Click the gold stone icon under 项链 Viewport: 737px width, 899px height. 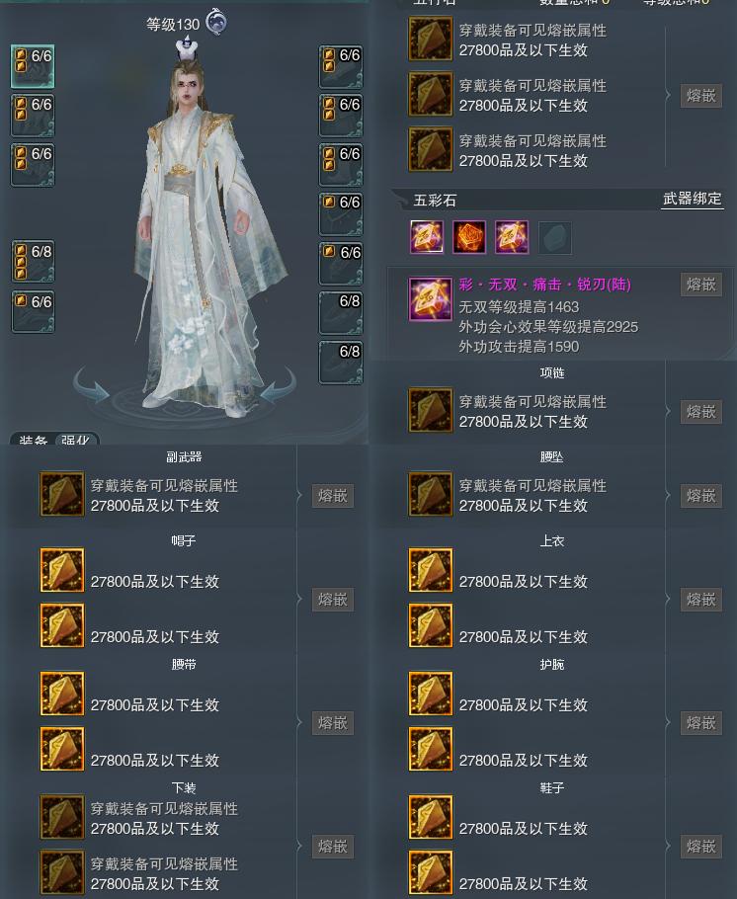coord(431,411)
